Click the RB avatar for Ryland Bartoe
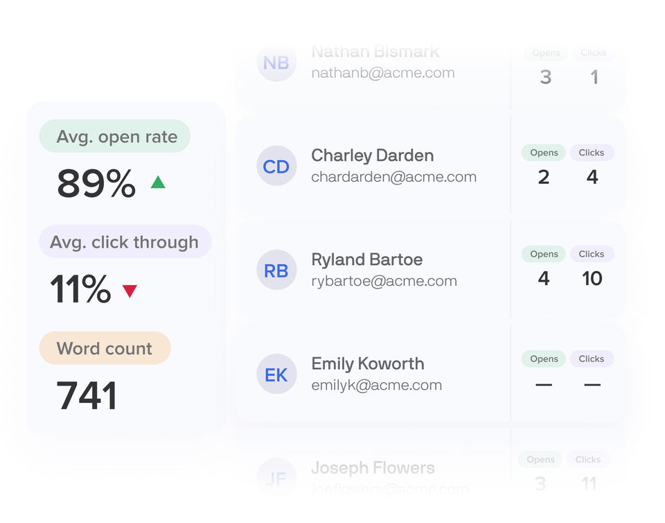Image resolution: width=665 pixels, height=523 pixels. (276, 270)
